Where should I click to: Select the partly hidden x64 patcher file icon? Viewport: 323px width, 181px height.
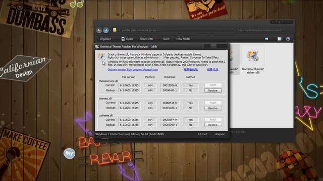[231, 56]
